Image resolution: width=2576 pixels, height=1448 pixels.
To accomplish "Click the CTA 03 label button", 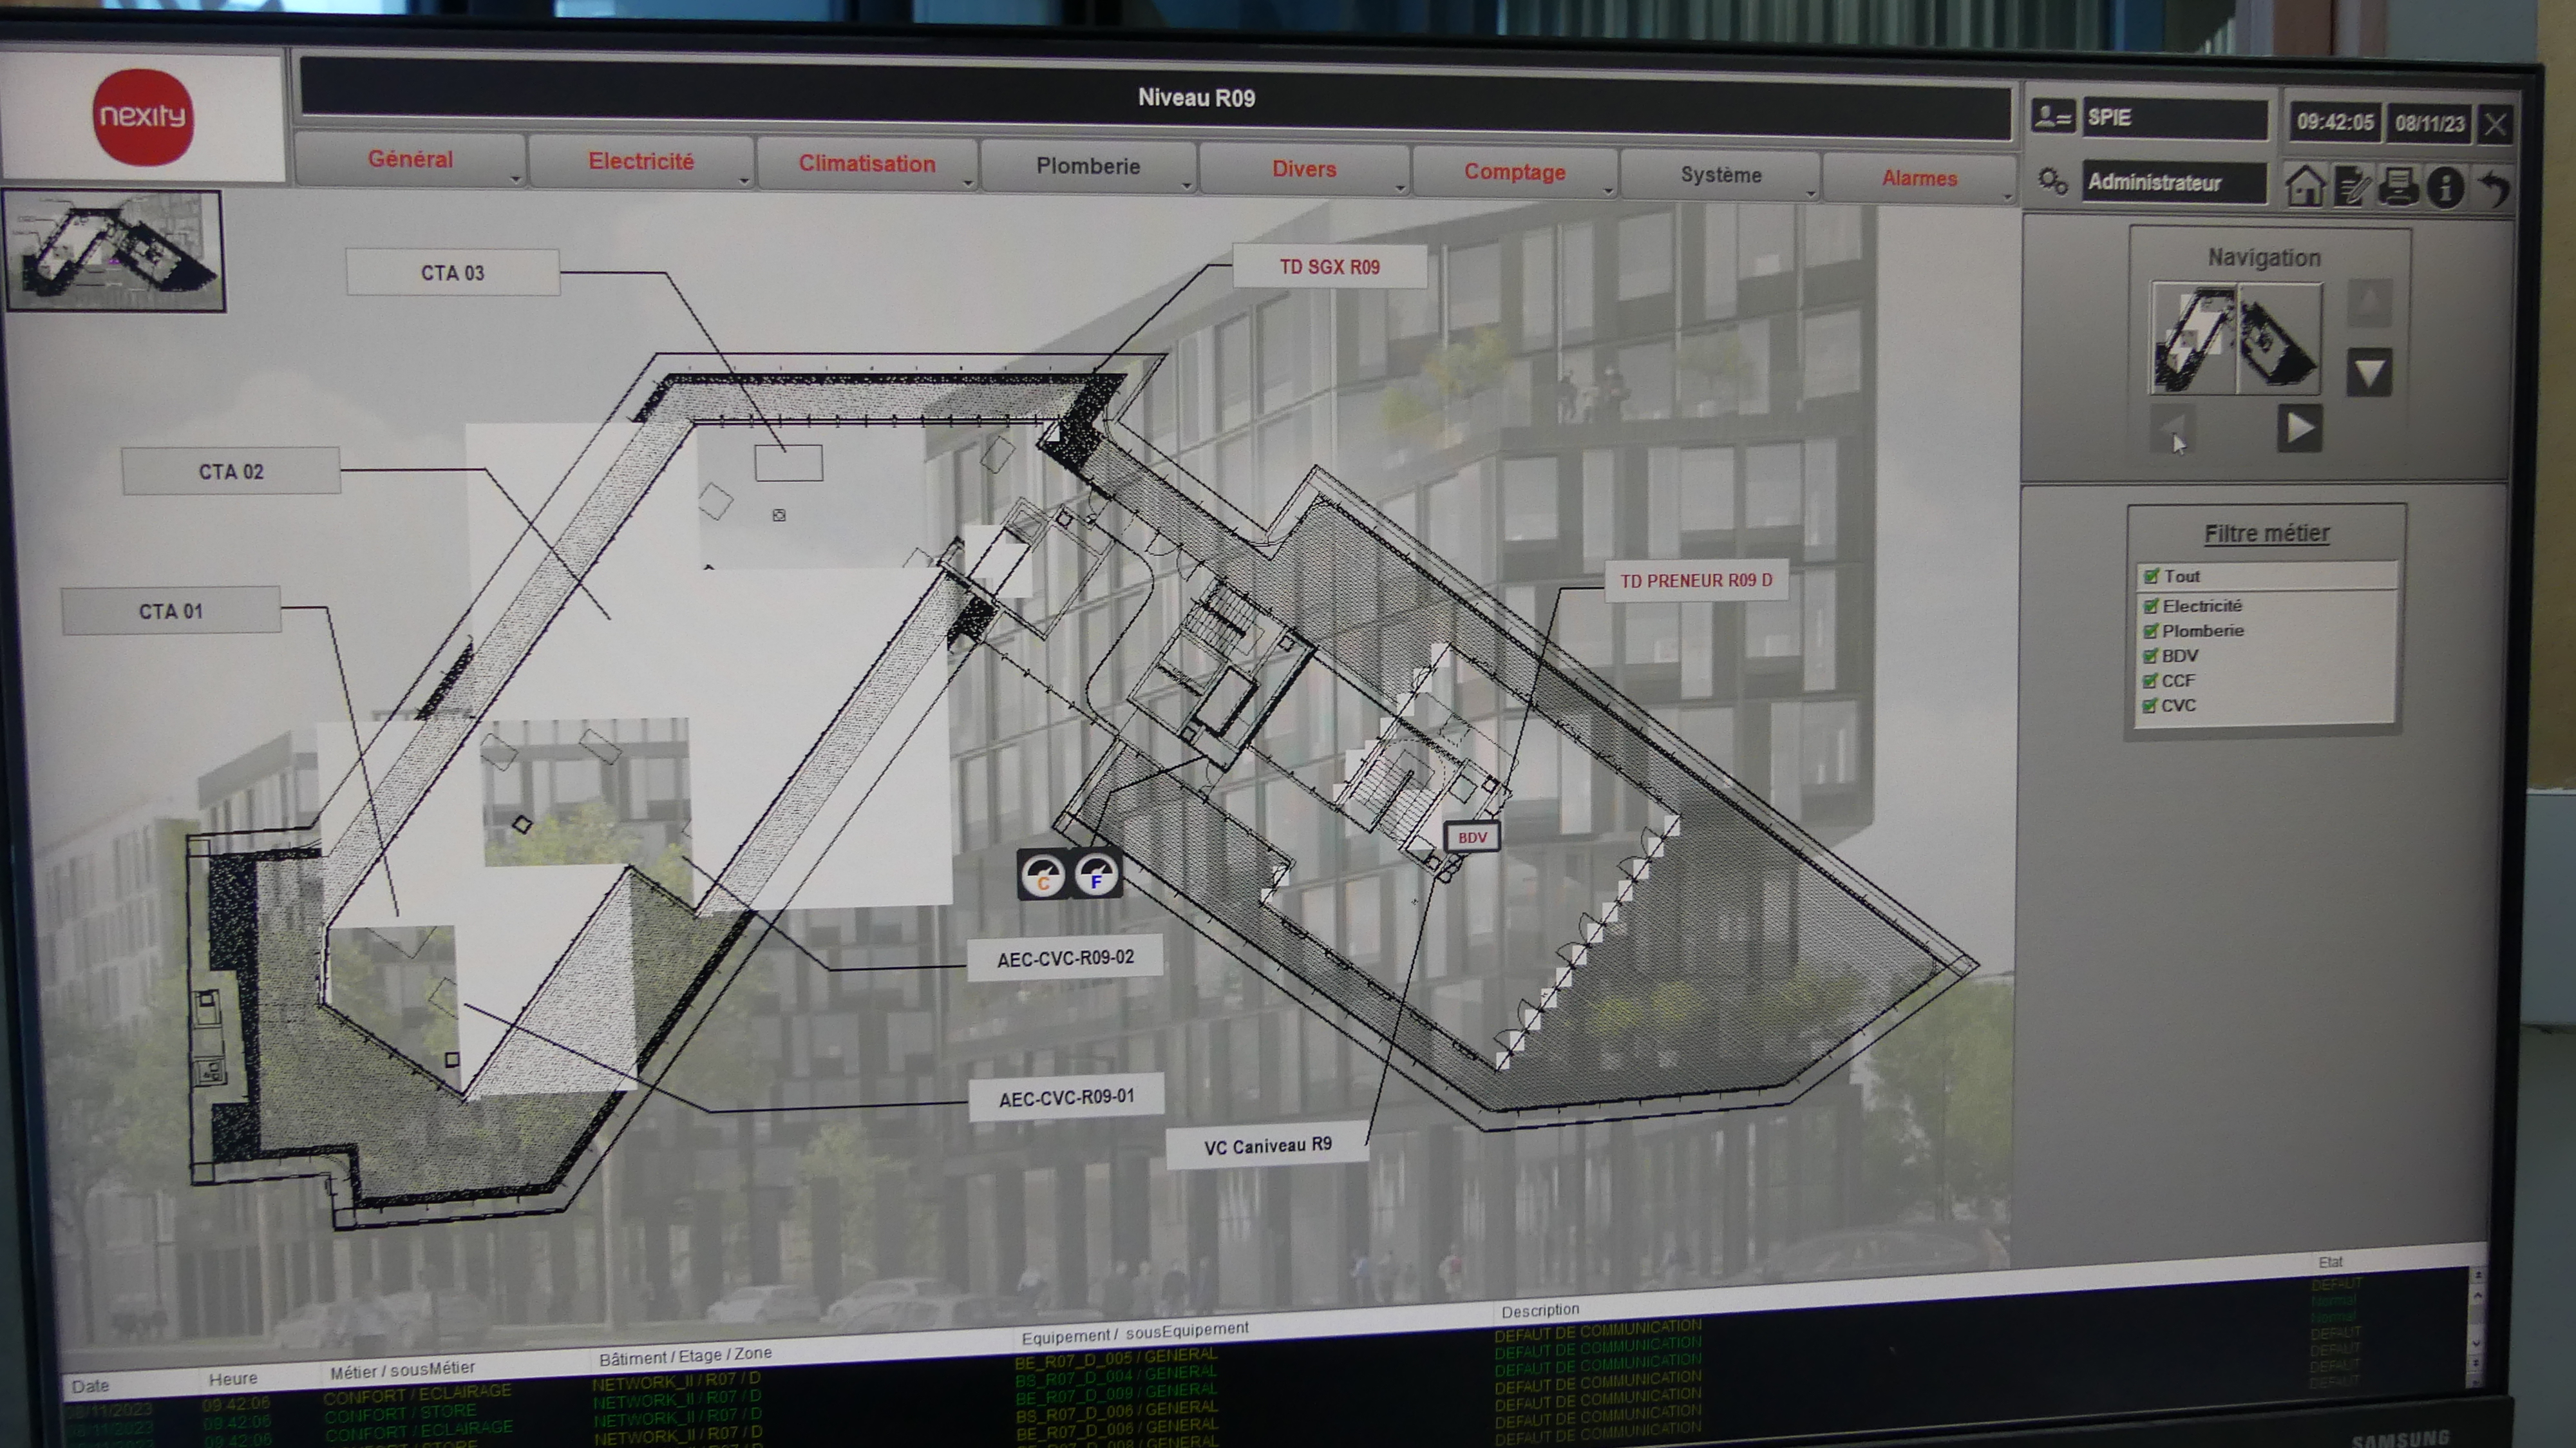I will 452,273.
